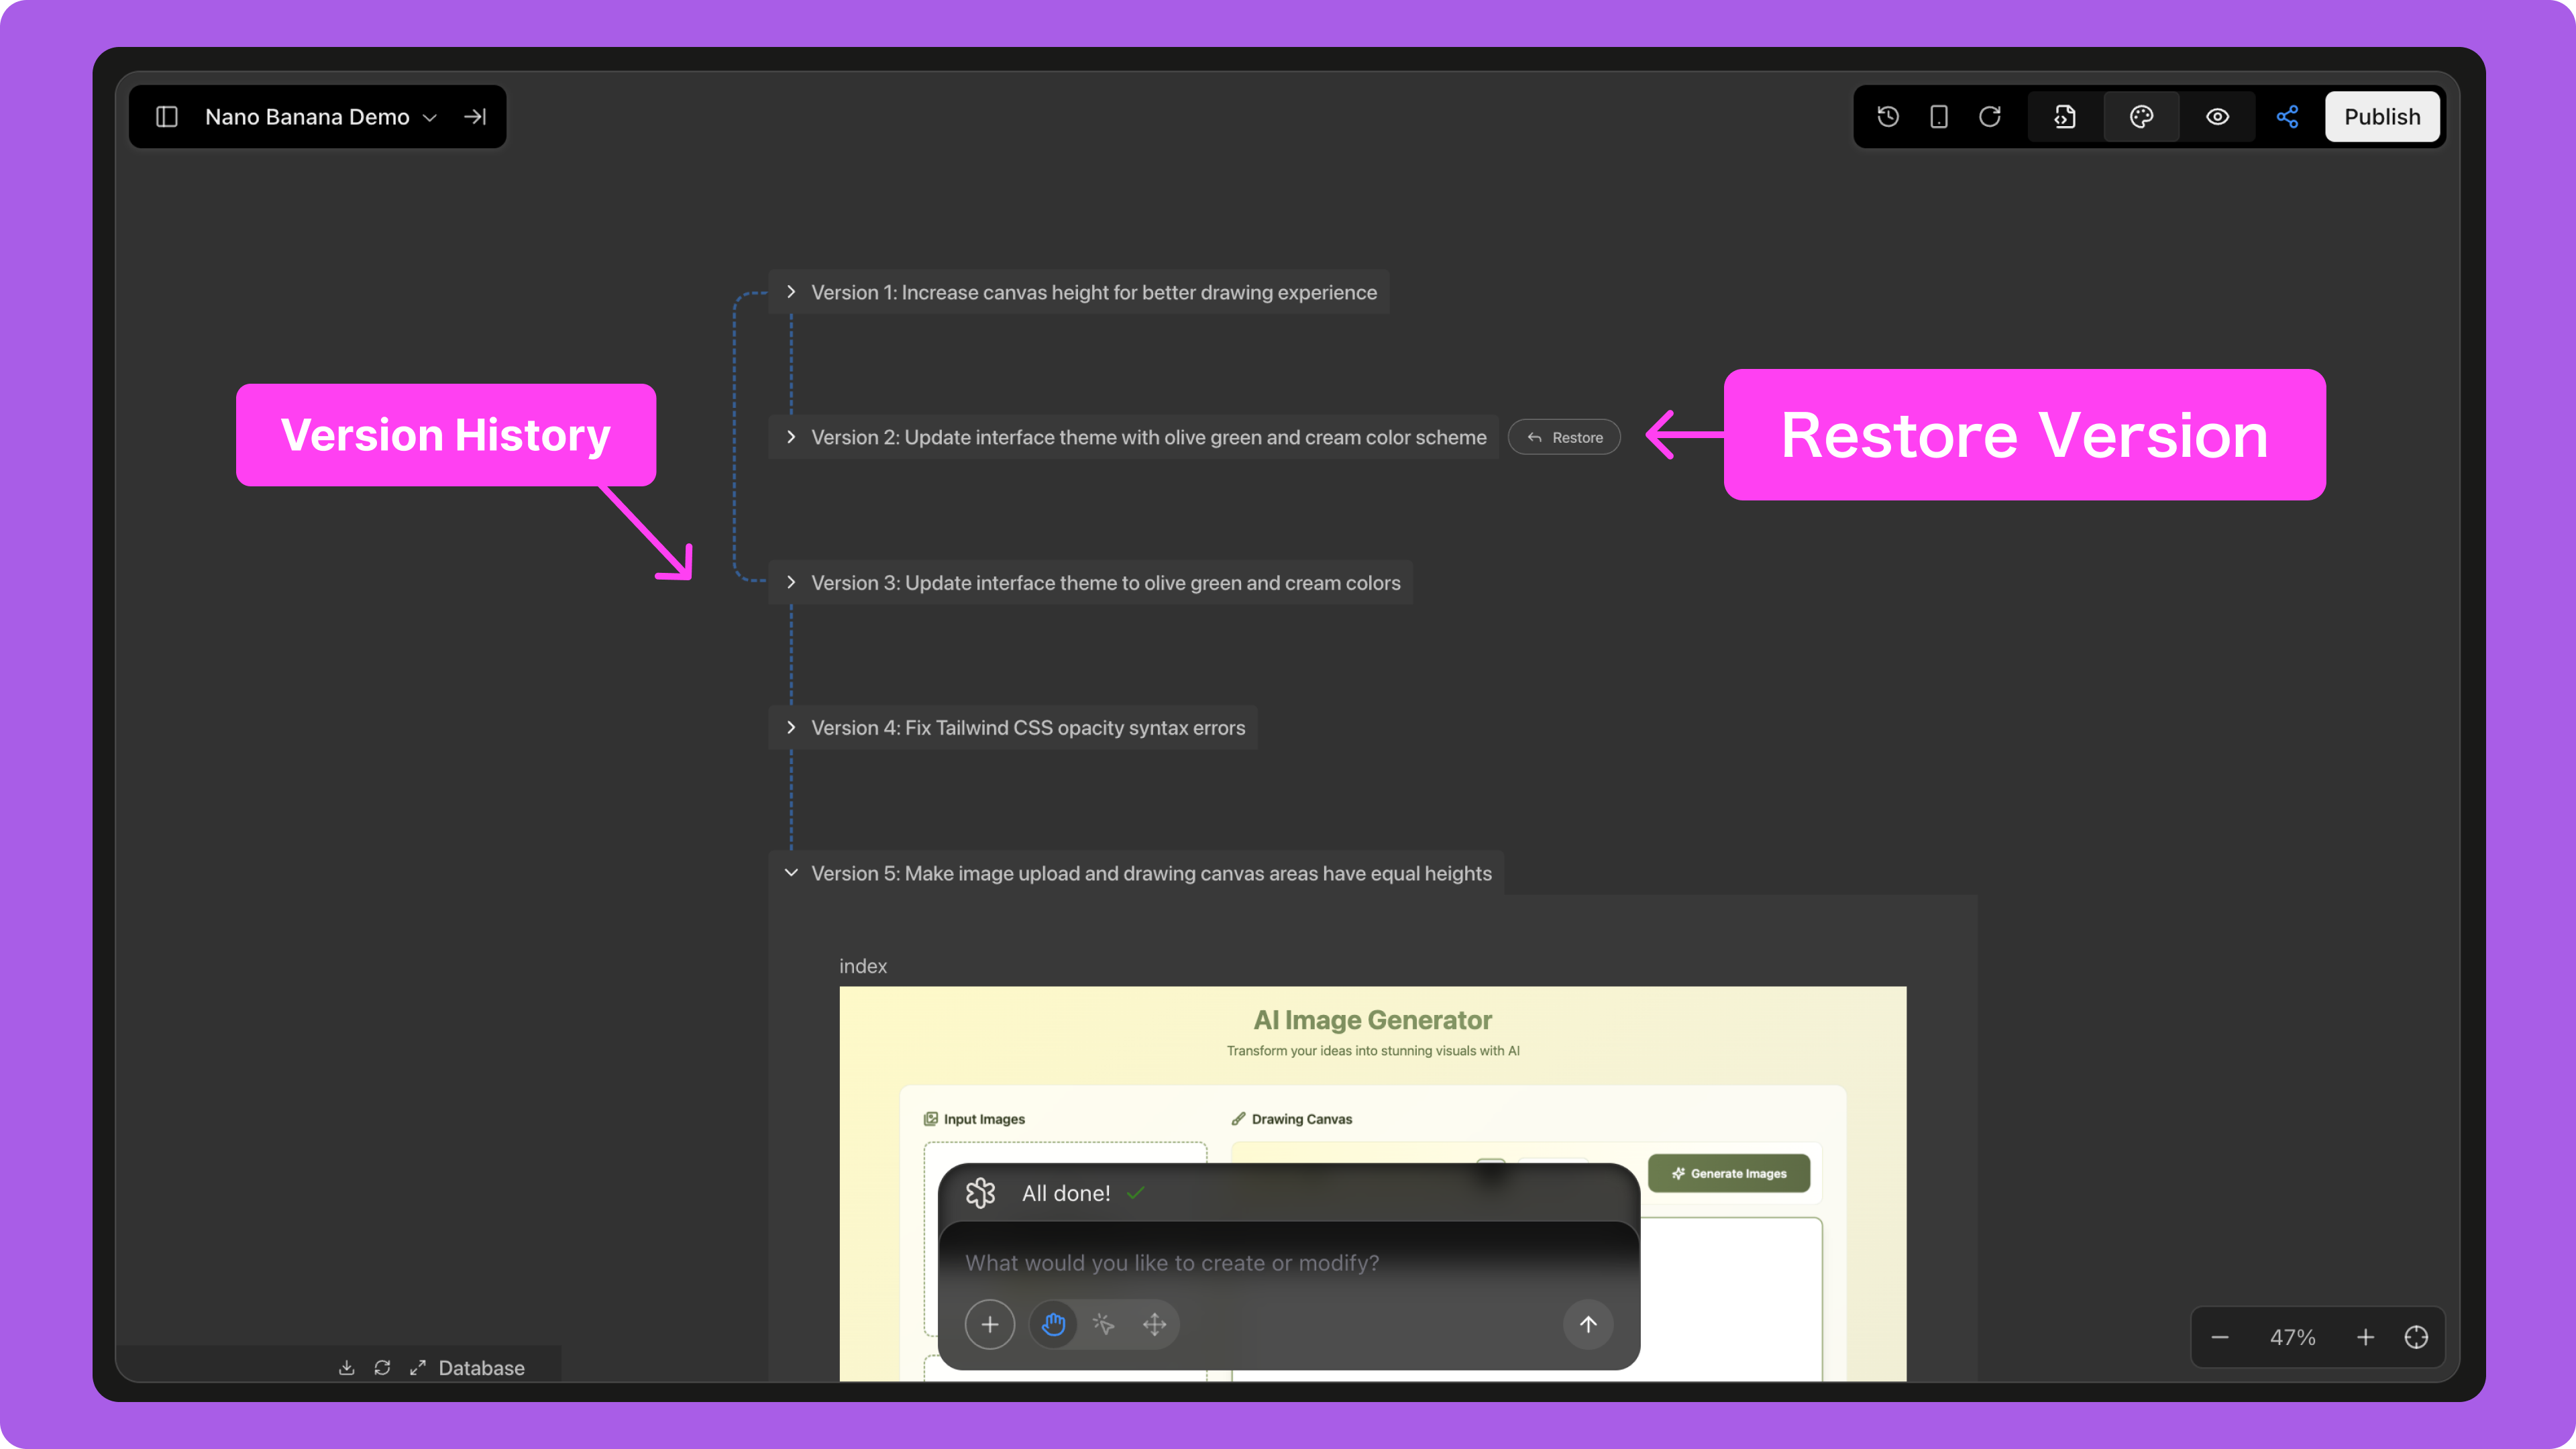Zoom out with the minus button
2576x1449 pixels.
pyautogui.click(x=2220, y=1337)
